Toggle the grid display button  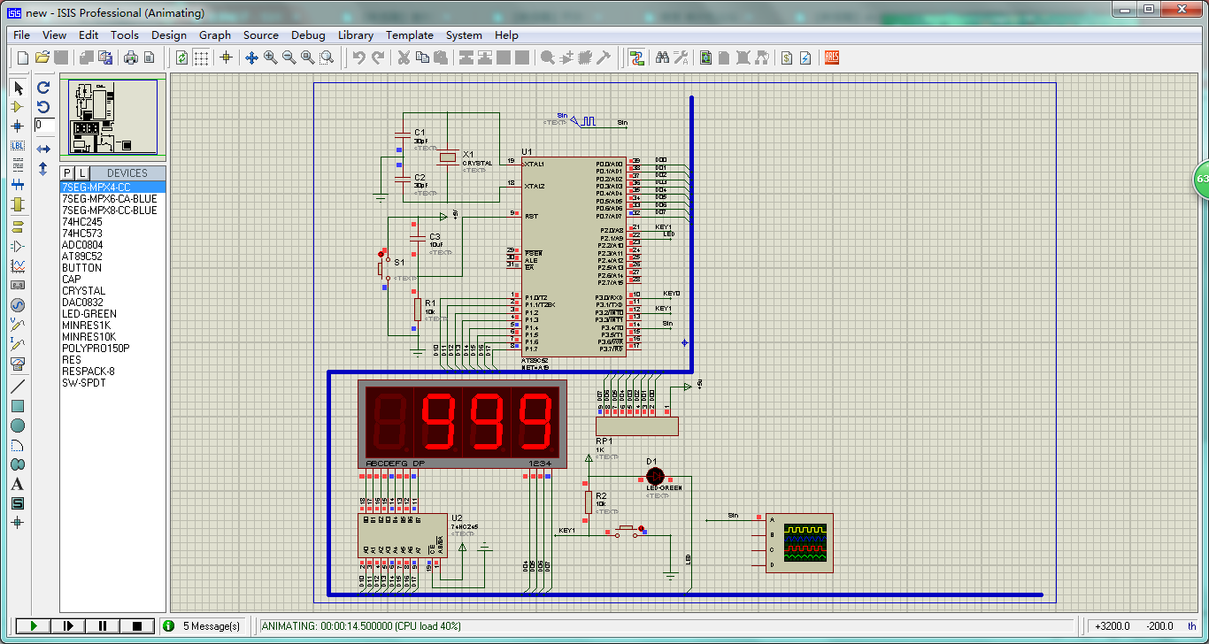202,57
